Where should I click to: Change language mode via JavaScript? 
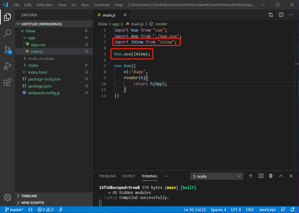(267, 209)
